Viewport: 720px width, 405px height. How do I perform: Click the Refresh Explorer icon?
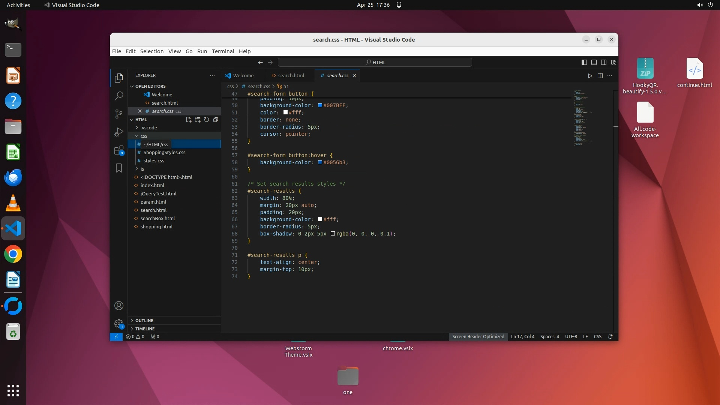(x=207, y=120)
